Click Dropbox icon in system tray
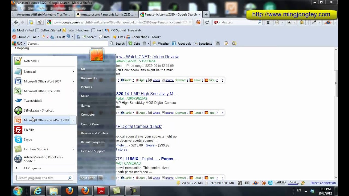Screen dimensions: 349x196 coord(312,191)
